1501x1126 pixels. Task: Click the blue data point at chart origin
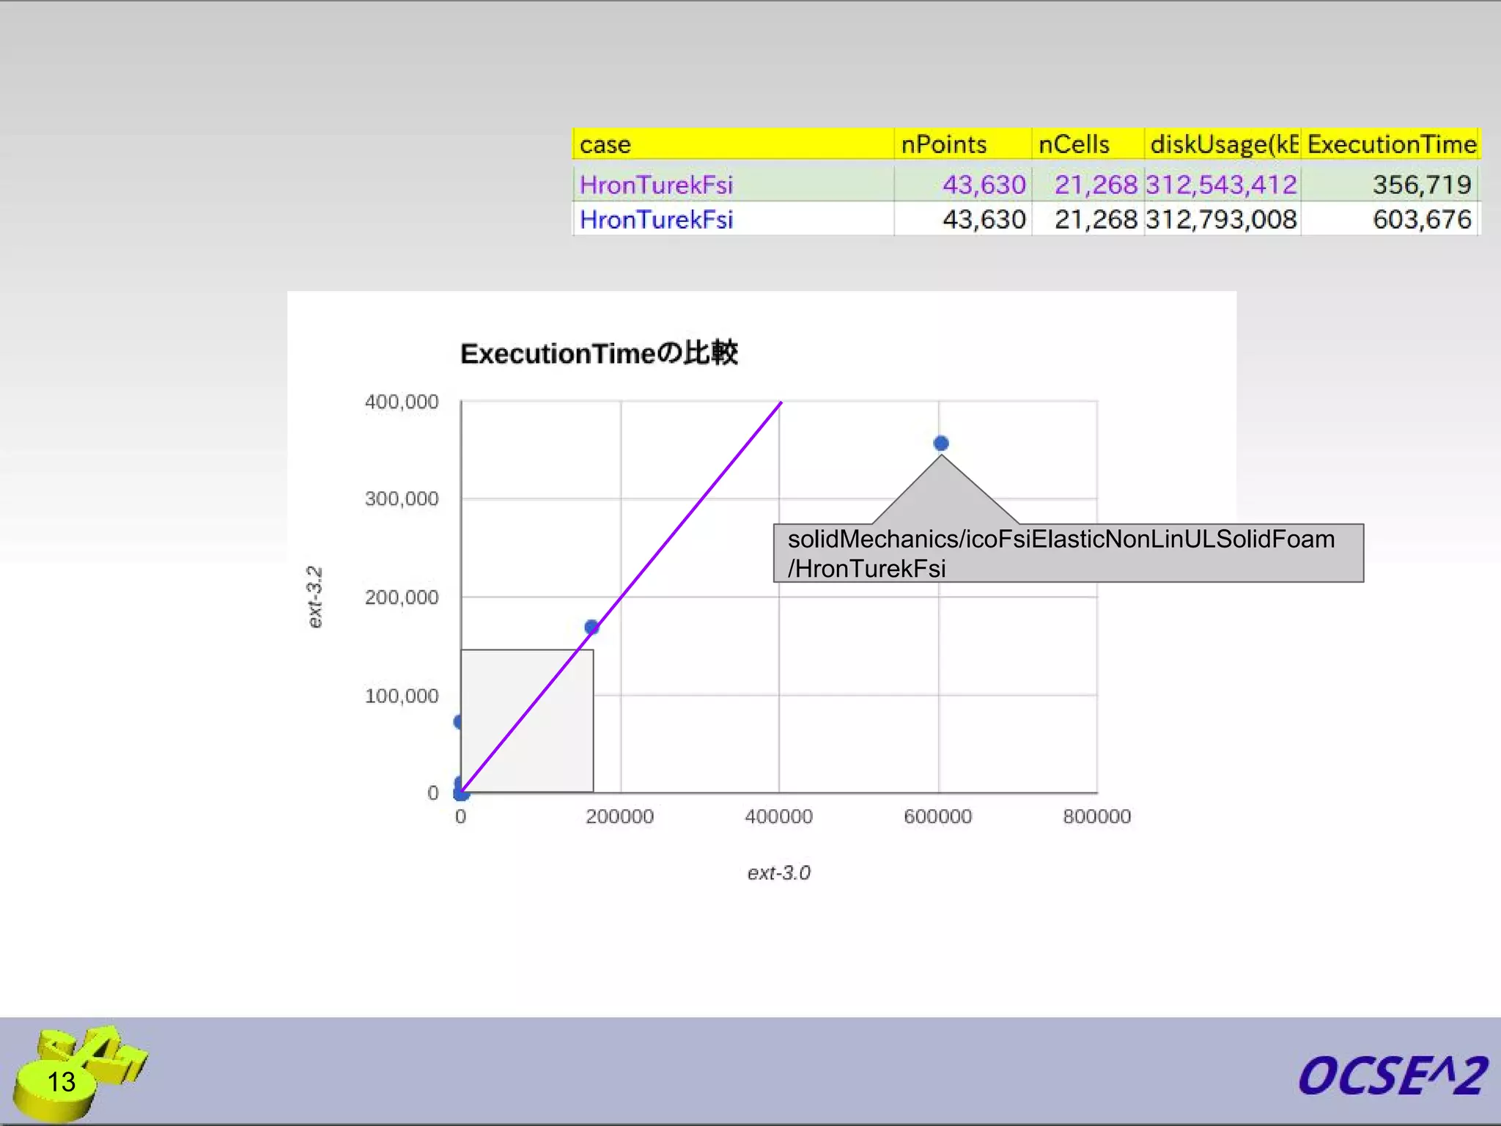tap(461, 793)
